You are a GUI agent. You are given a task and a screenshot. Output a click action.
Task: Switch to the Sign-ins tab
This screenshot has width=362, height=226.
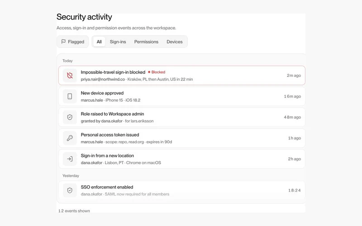(x=118, y=42)
